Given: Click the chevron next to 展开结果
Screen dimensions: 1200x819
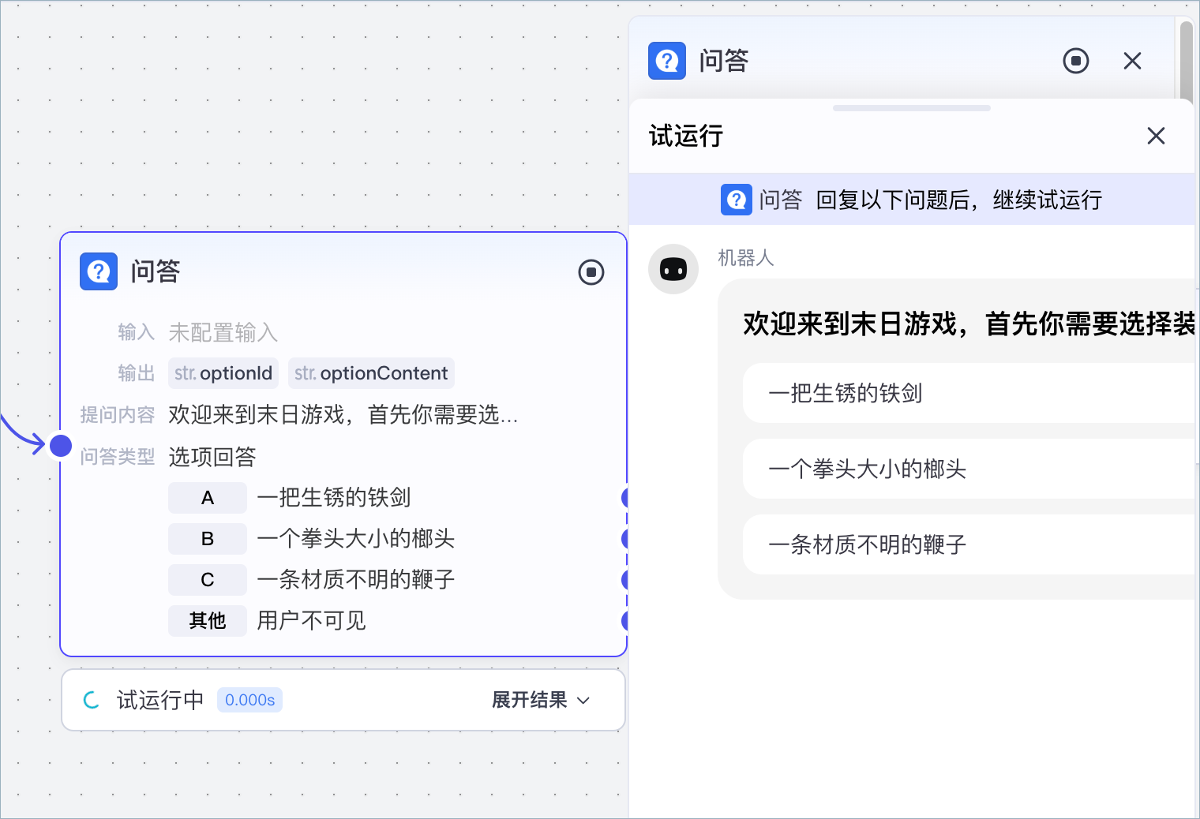Looking at the screenshot, I should (x=583, y=701).
